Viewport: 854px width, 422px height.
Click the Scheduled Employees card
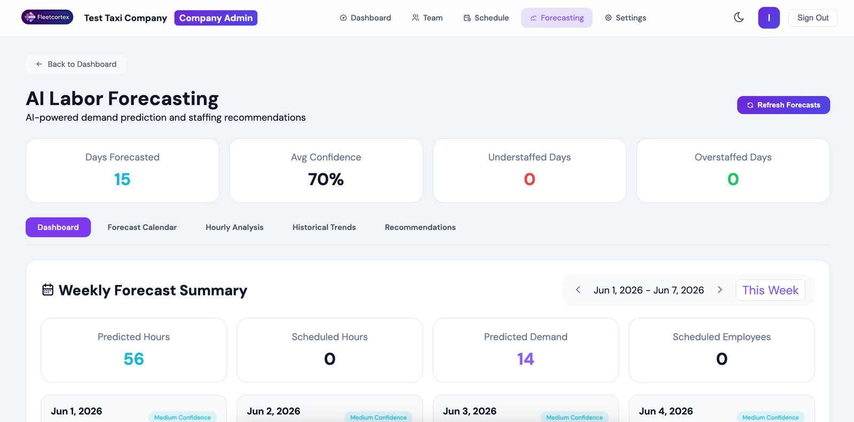tap(722, 350)
